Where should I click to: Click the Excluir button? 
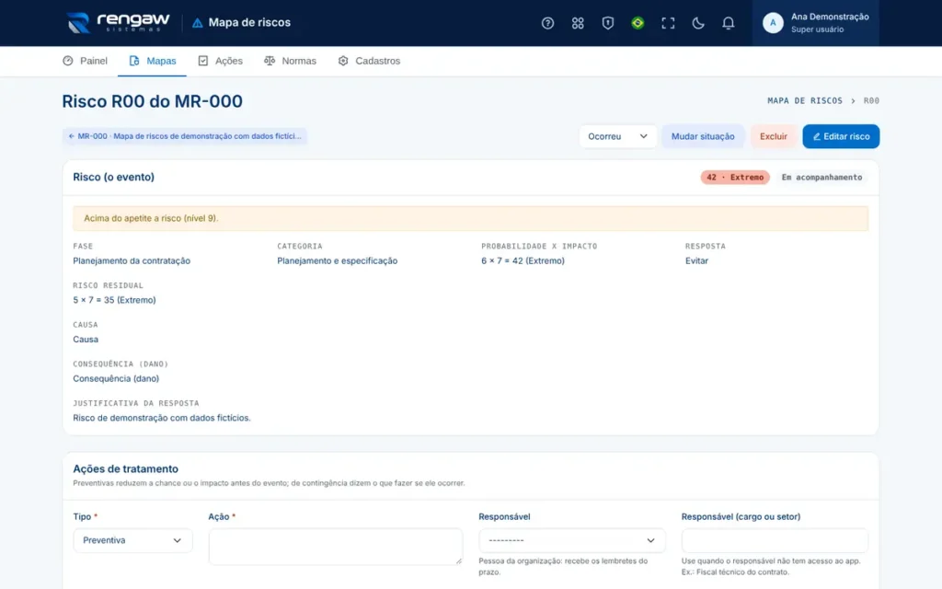[773, 136]
